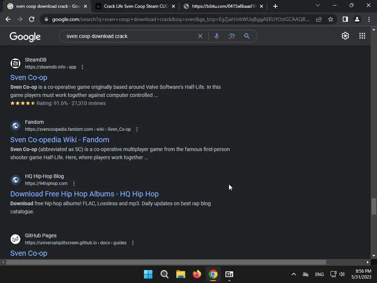Open the clock showing 8:56 PM
This screenshot has width=377, height=283.
pyautogui.click(x=361, y=274)
